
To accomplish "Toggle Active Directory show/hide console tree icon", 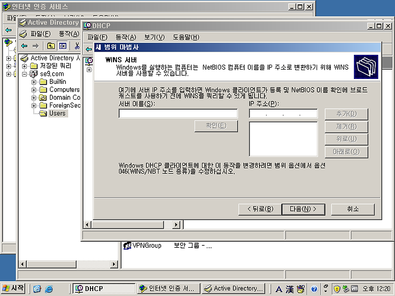I will point(62,46).
